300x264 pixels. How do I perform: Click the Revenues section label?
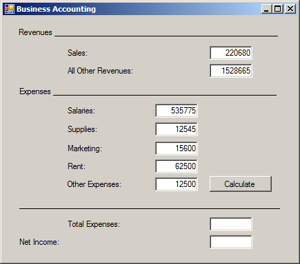35,32
